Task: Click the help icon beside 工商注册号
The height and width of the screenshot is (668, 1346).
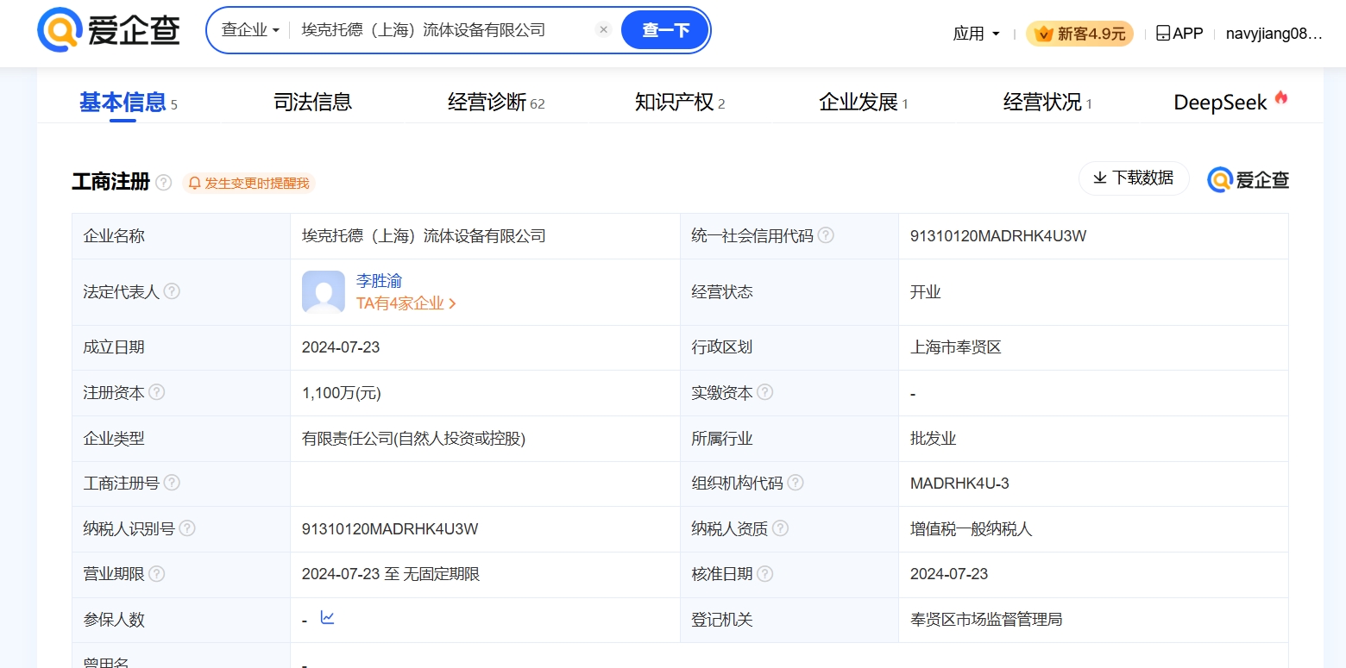Action: (172, 483)
